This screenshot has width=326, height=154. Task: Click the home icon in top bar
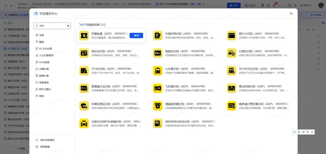point(11,5)
